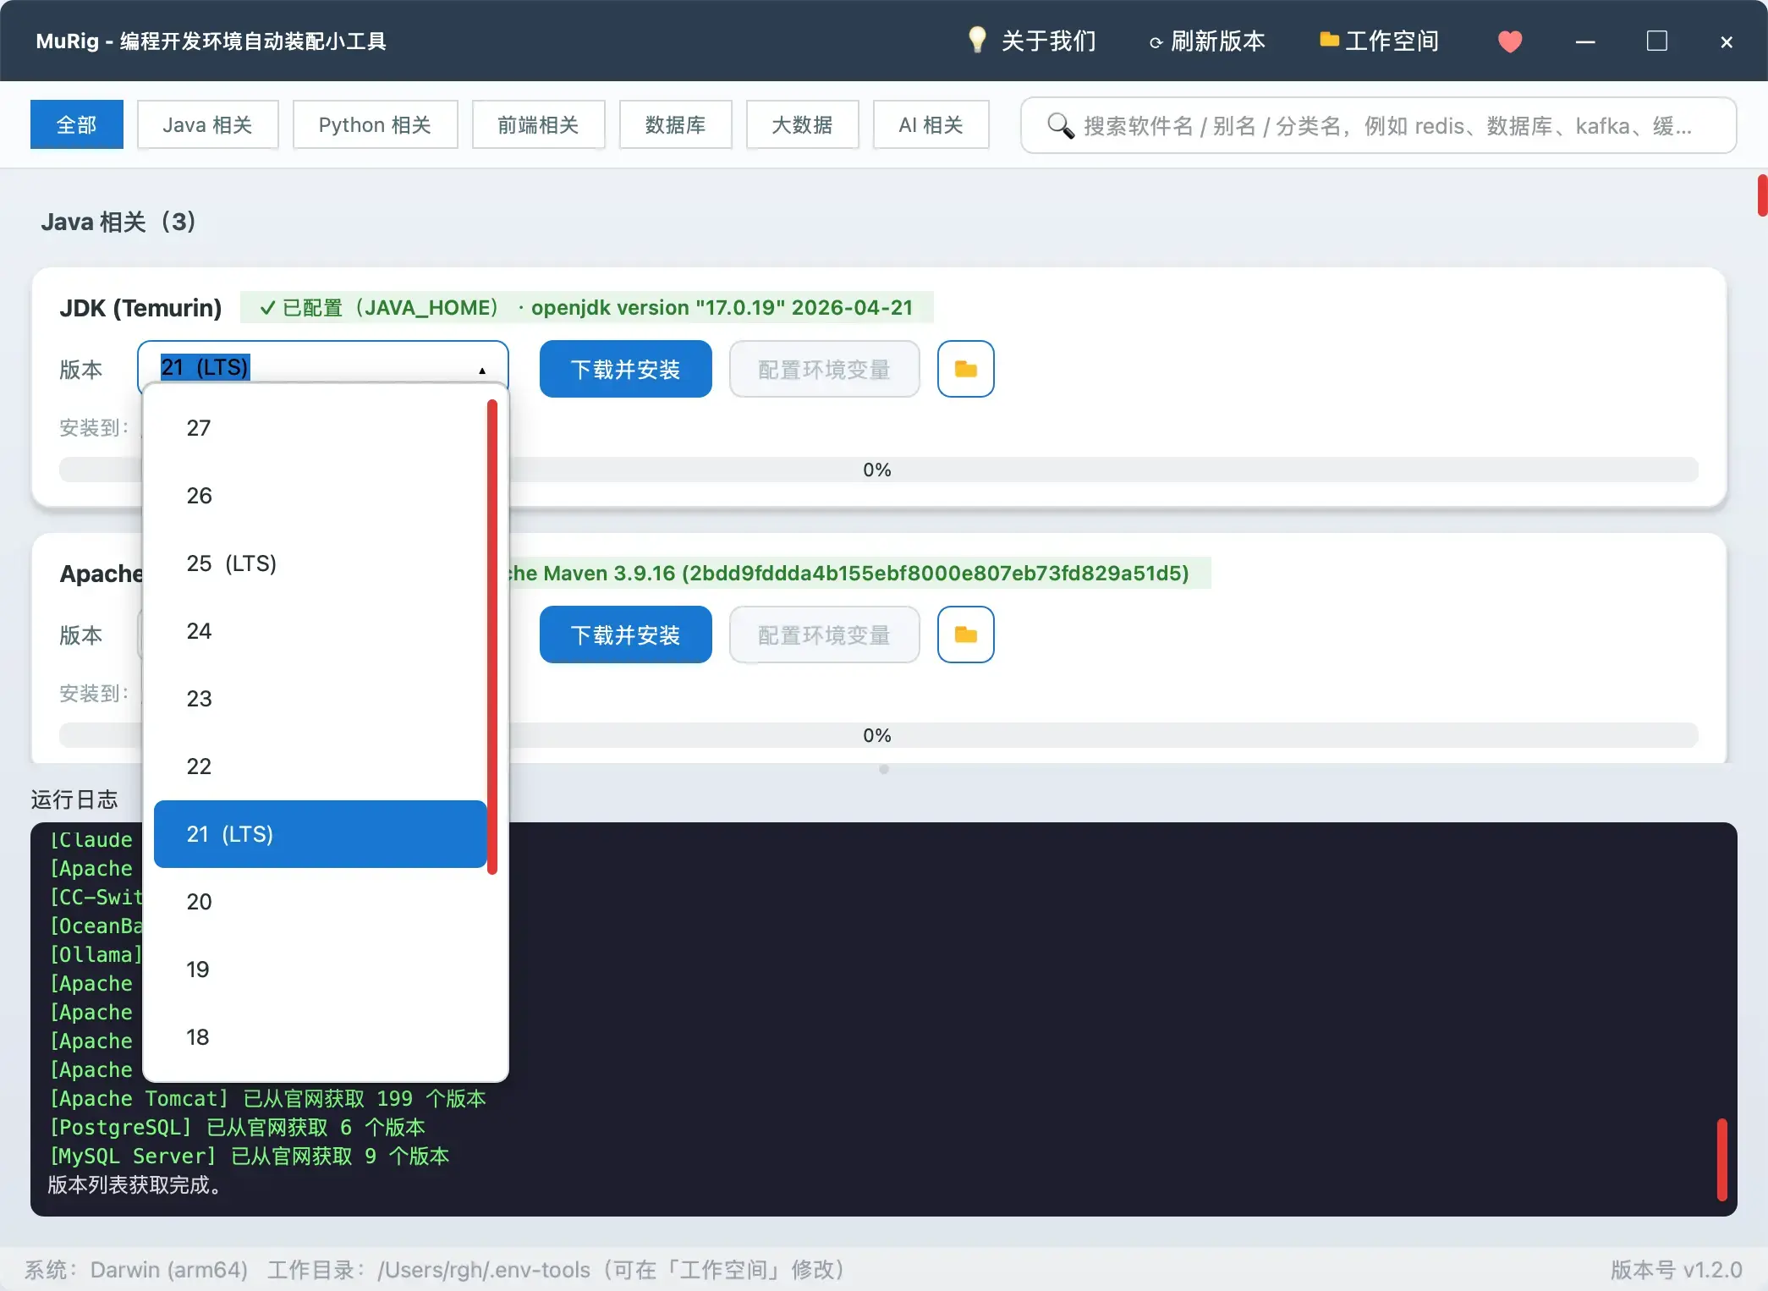Click the version dropdown list red scrollbar

click(492, 637)
